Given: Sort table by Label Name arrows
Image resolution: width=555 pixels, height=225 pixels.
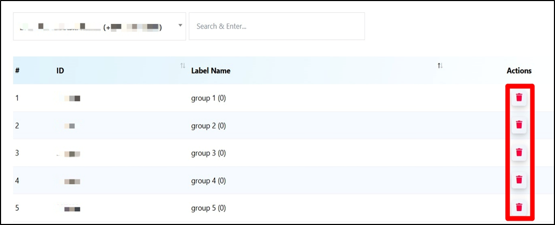Looking at the screenshot, I should (x=440, y=66).
